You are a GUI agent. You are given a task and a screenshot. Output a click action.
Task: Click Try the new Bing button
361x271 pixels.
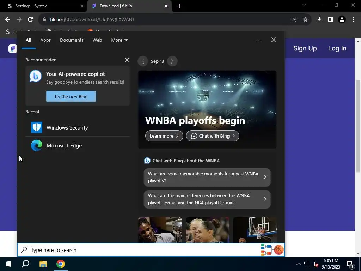point(71,96)
